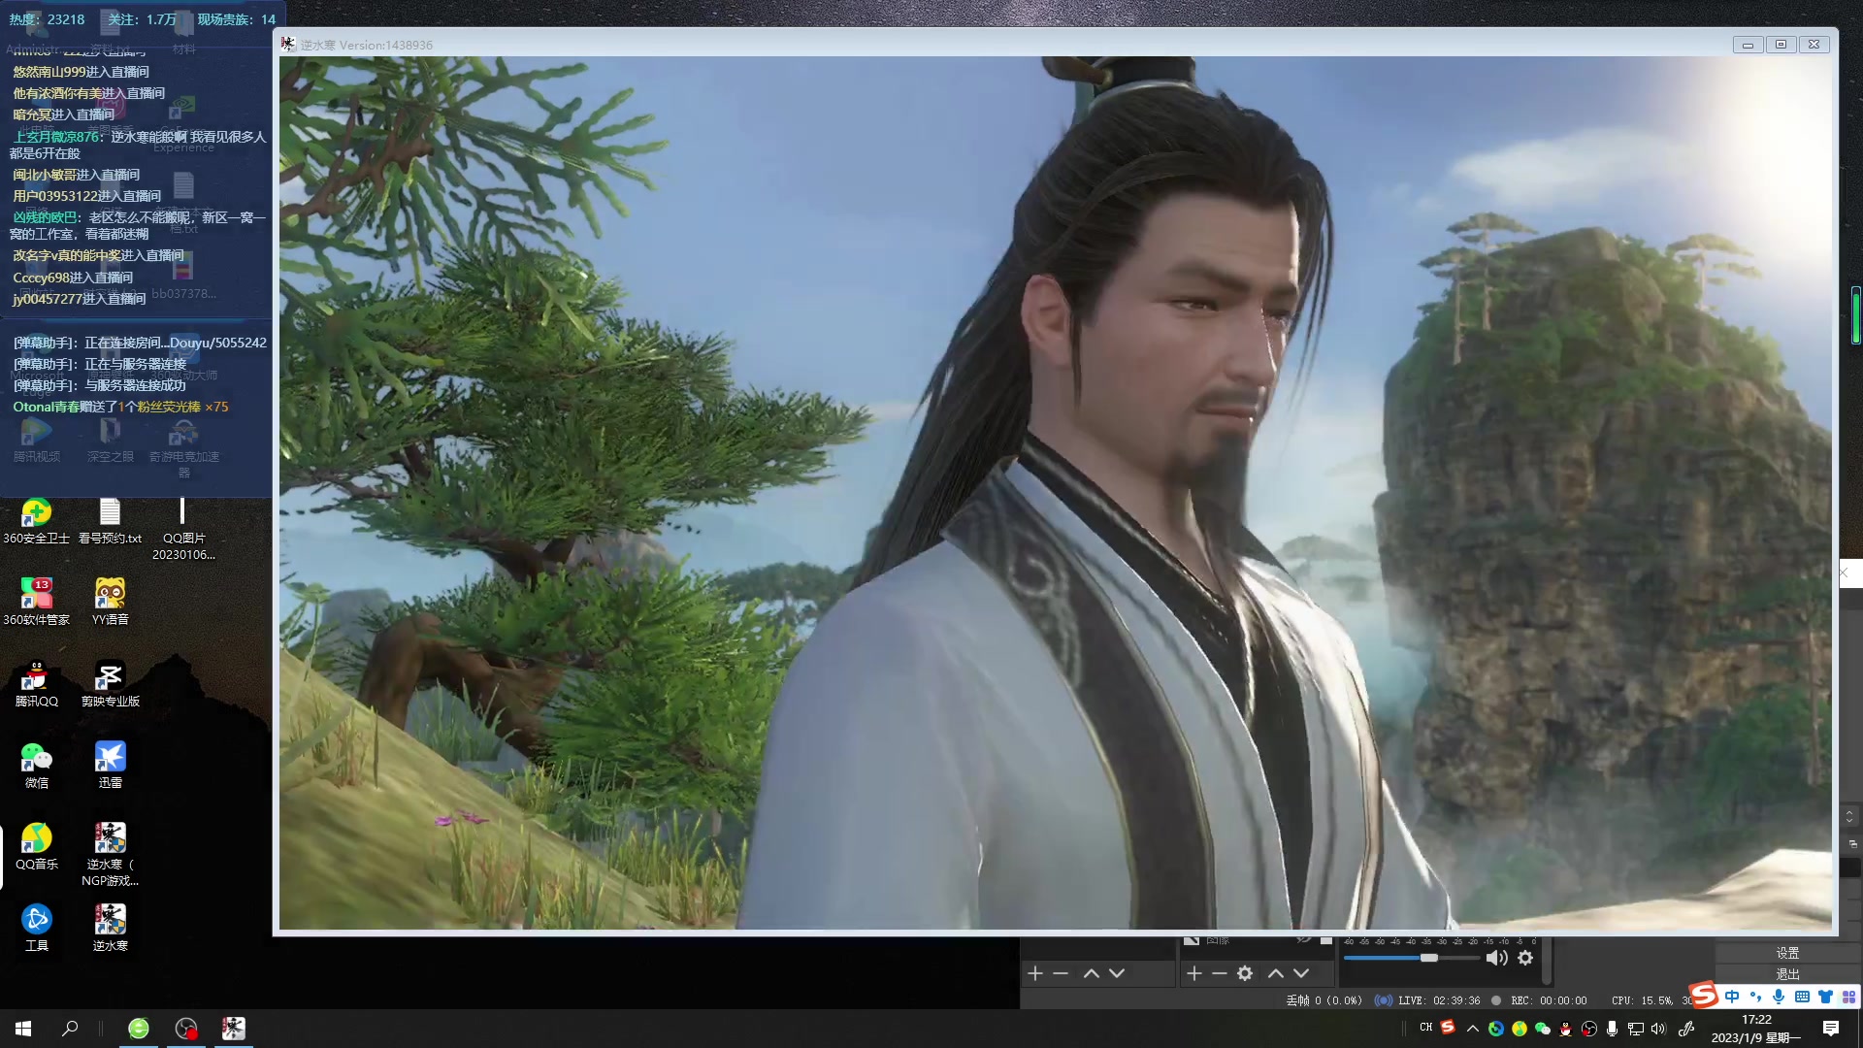
Task: Add a new OBS source
Action: [1194, 973]
